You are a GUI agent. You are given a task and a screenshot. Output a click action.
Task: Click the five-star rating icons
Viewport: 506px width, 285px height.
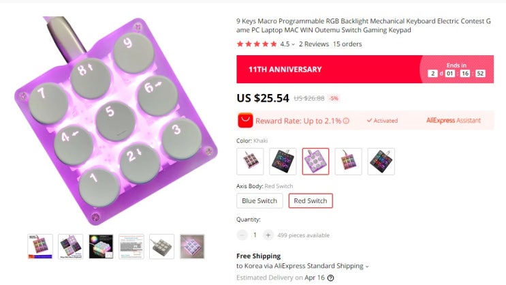pos(257,44)
